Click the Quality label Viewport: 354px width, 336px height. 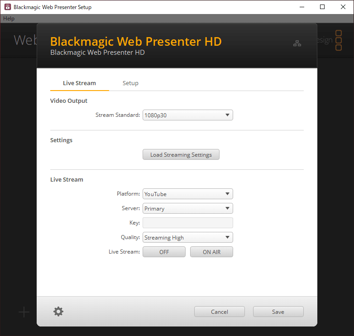point(130,237)
